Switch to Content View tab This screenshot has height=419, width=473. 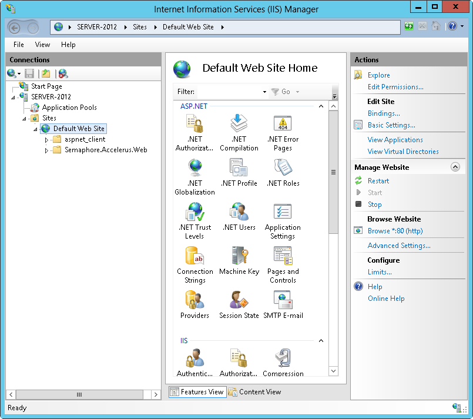pos(255,392)
